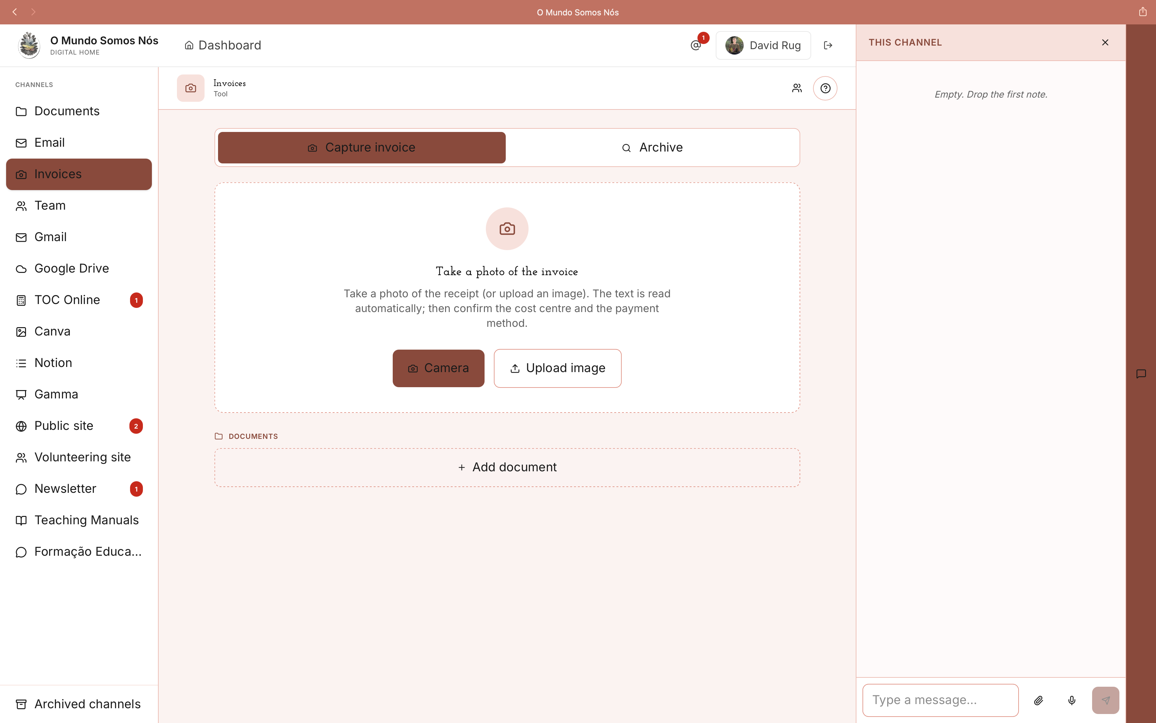Click the mentions @ notification icon
The height and width of the screenshot is (723, 1156).
[x=696, y=45]
